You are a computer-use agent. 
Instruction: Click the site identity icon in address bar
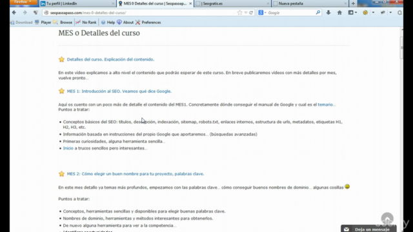click(x=46, y=13)
